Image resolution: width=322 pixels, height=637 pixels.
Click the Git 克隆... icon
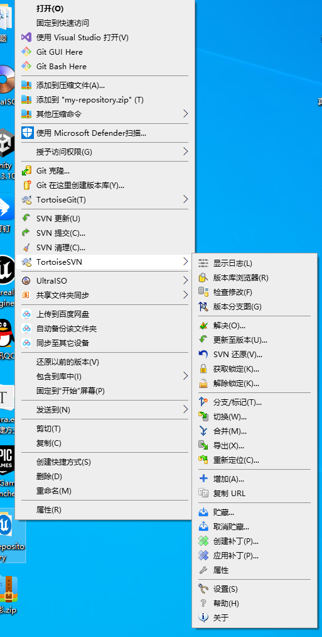26,170
